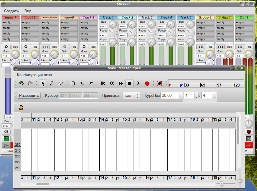This screenshot has width=257, height=191.
Task: Click the Out 1 strip name label
Action: (x=244, y=17)
